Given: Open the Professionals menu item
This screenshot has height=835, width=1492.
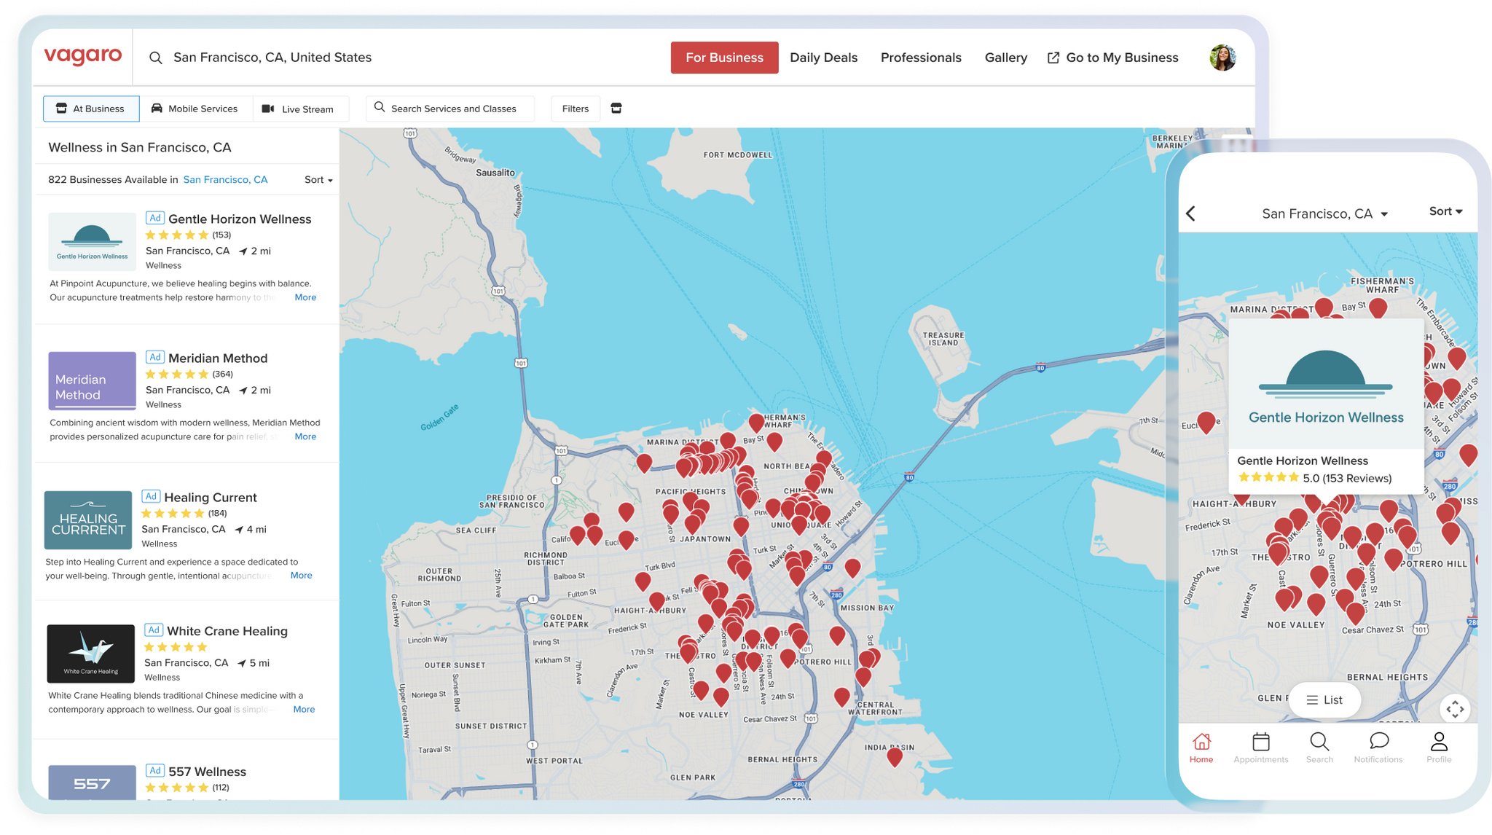Looking at the screenshot, I should [x=921, y=58].
